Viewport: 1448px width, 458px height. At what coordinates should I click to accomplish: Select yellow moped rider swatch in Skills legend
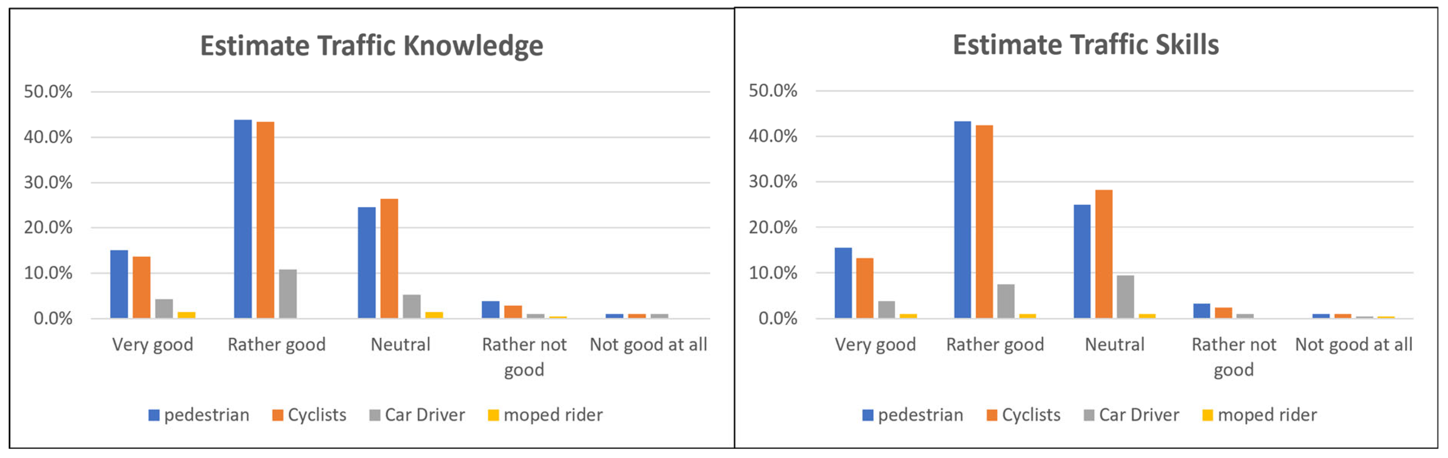pos(1207,415)
